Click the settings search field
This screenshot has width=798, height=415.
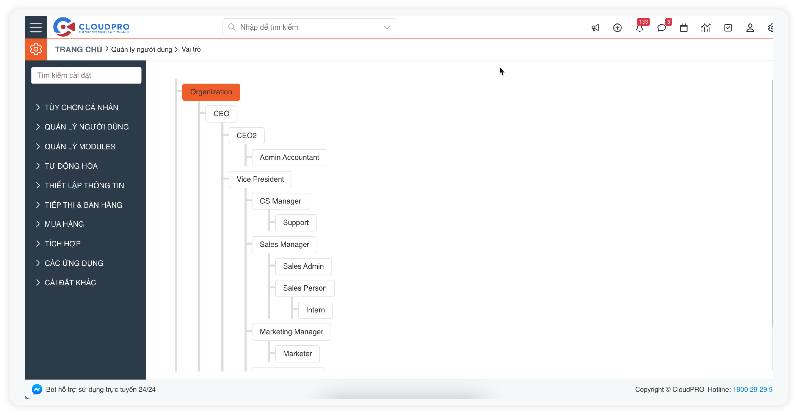coord(86,75)
